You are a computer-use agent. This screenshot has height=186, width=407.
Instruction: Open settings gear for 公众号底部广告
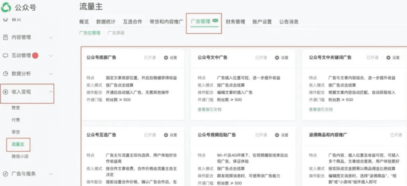pyautogui.click(x=166, y=58)
